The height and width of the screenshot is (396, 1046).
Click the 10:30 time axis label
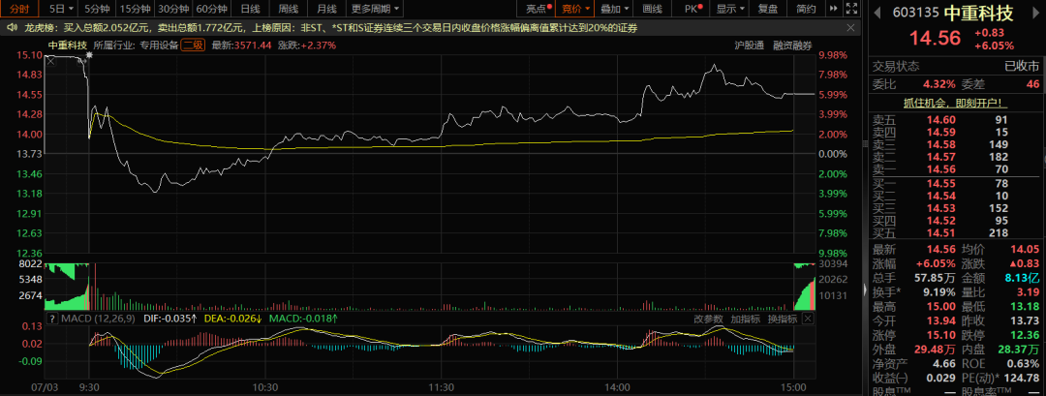pyautogui.click(x=265, y=386)
